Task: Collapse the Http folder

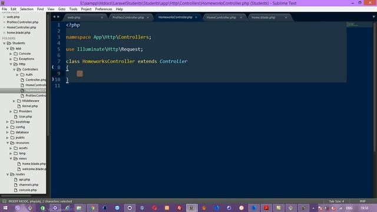Action: 11,64
